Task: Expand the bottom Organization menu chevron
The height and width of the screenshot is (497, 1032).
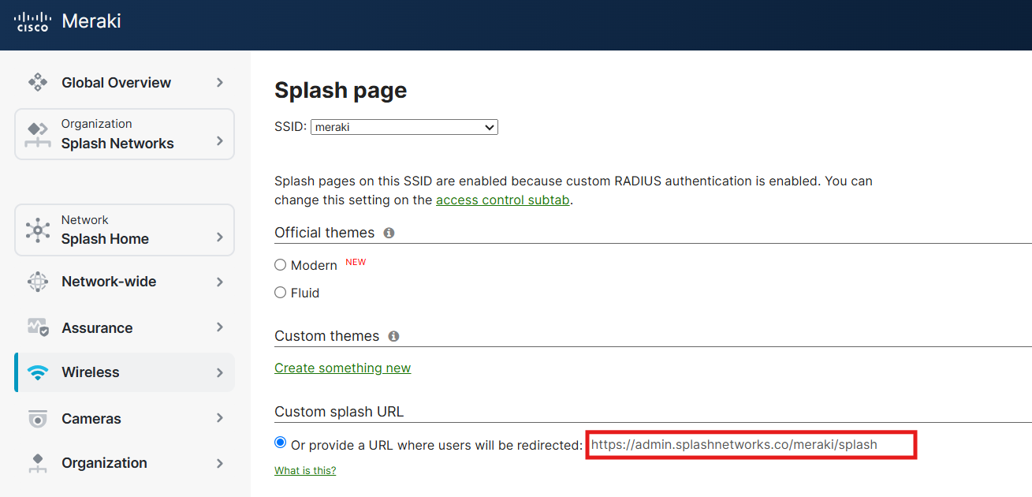Action: pyautogui.click(x=220, y=463)
